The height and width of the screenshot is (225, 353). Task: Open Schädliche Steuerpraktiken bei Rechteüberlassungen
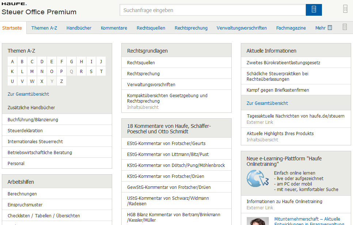(296, 76)
